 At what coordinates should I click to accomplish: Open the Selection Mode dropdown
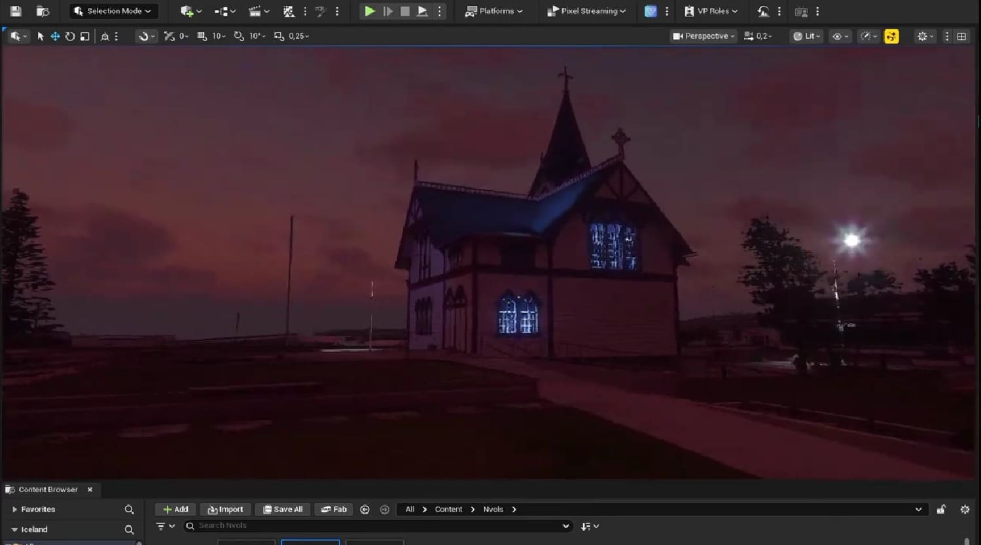pos(113,11)
